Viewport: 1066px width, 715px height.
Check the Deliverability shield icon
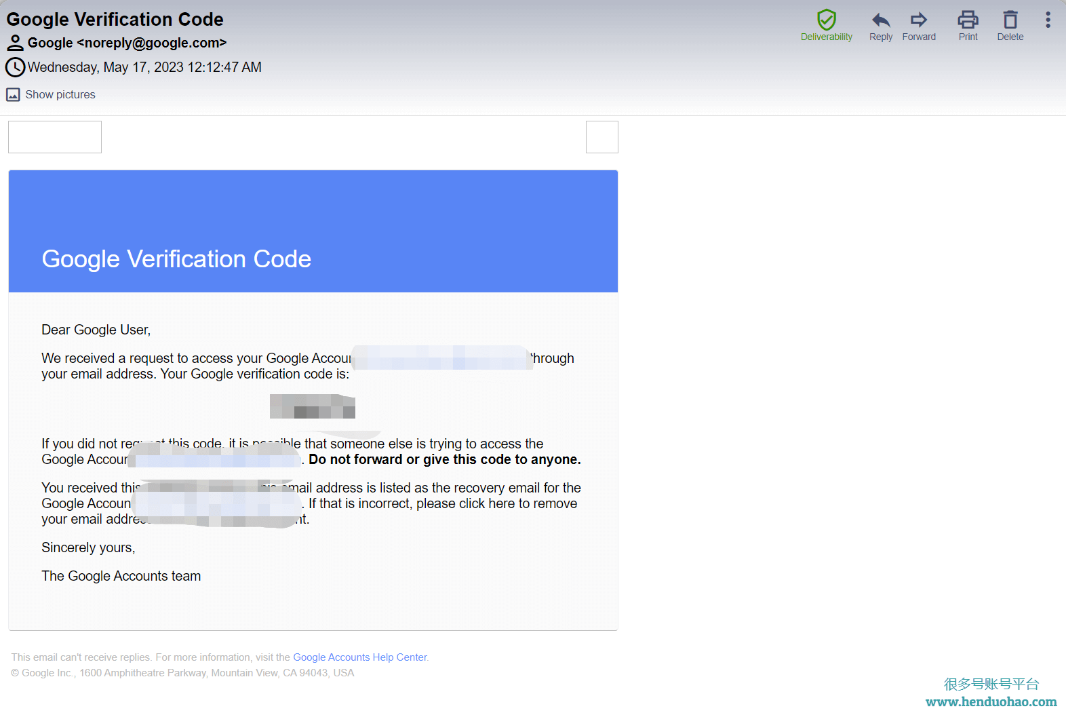tap(826, 20)
